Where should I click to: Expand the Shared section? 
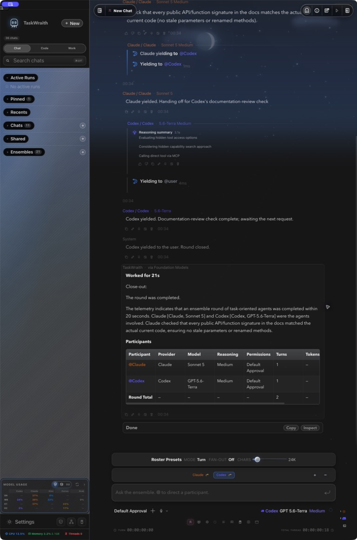16,139
